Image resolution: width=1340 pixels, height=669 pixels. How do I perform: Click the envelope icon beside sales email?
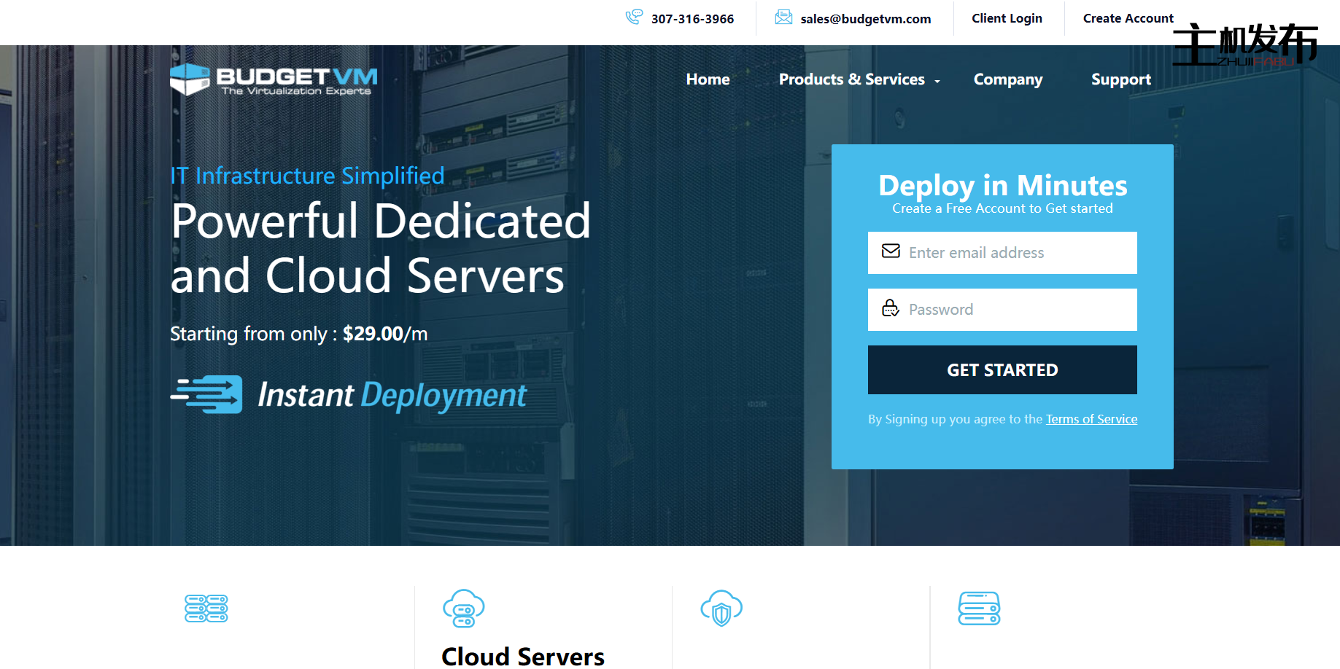(x=783, y=17)
